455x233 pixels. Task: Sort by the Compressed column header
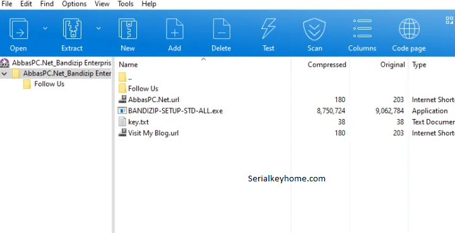pos(327,64)
